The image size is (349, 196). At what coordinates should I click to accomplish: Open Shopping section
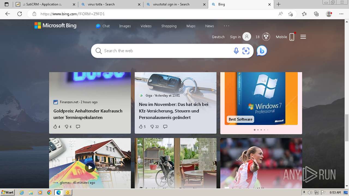coord(169,26)
